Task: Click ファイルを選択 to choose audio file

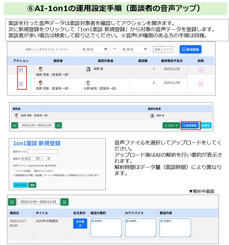Action: pos(23,171)
